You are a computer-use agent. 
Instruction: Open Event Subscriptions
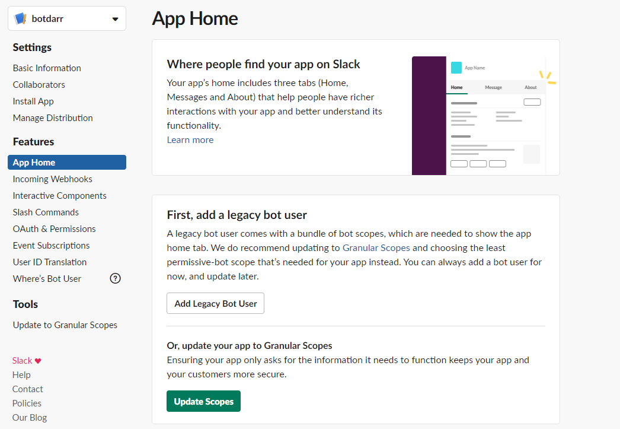pos(51,246)
